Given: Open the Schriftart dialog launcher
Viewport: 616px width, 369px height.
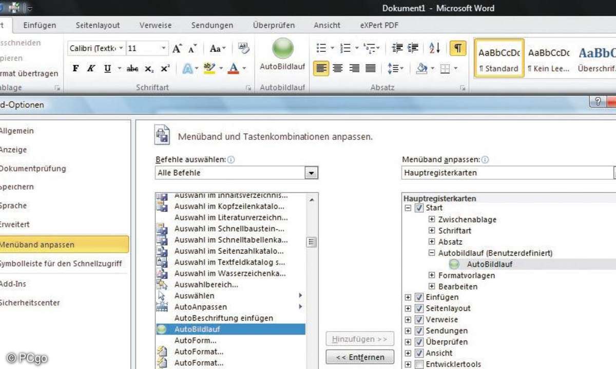Looking at the screenshot, I should tap(248, 88).
